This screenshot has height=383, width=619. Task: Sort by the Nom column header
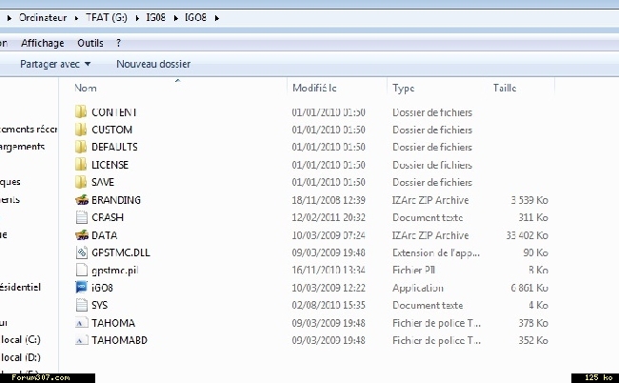coord(86,88)
